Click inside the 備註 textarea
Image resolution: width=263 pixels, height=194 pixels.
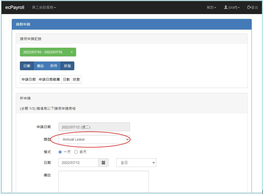[x=104, y=181]
